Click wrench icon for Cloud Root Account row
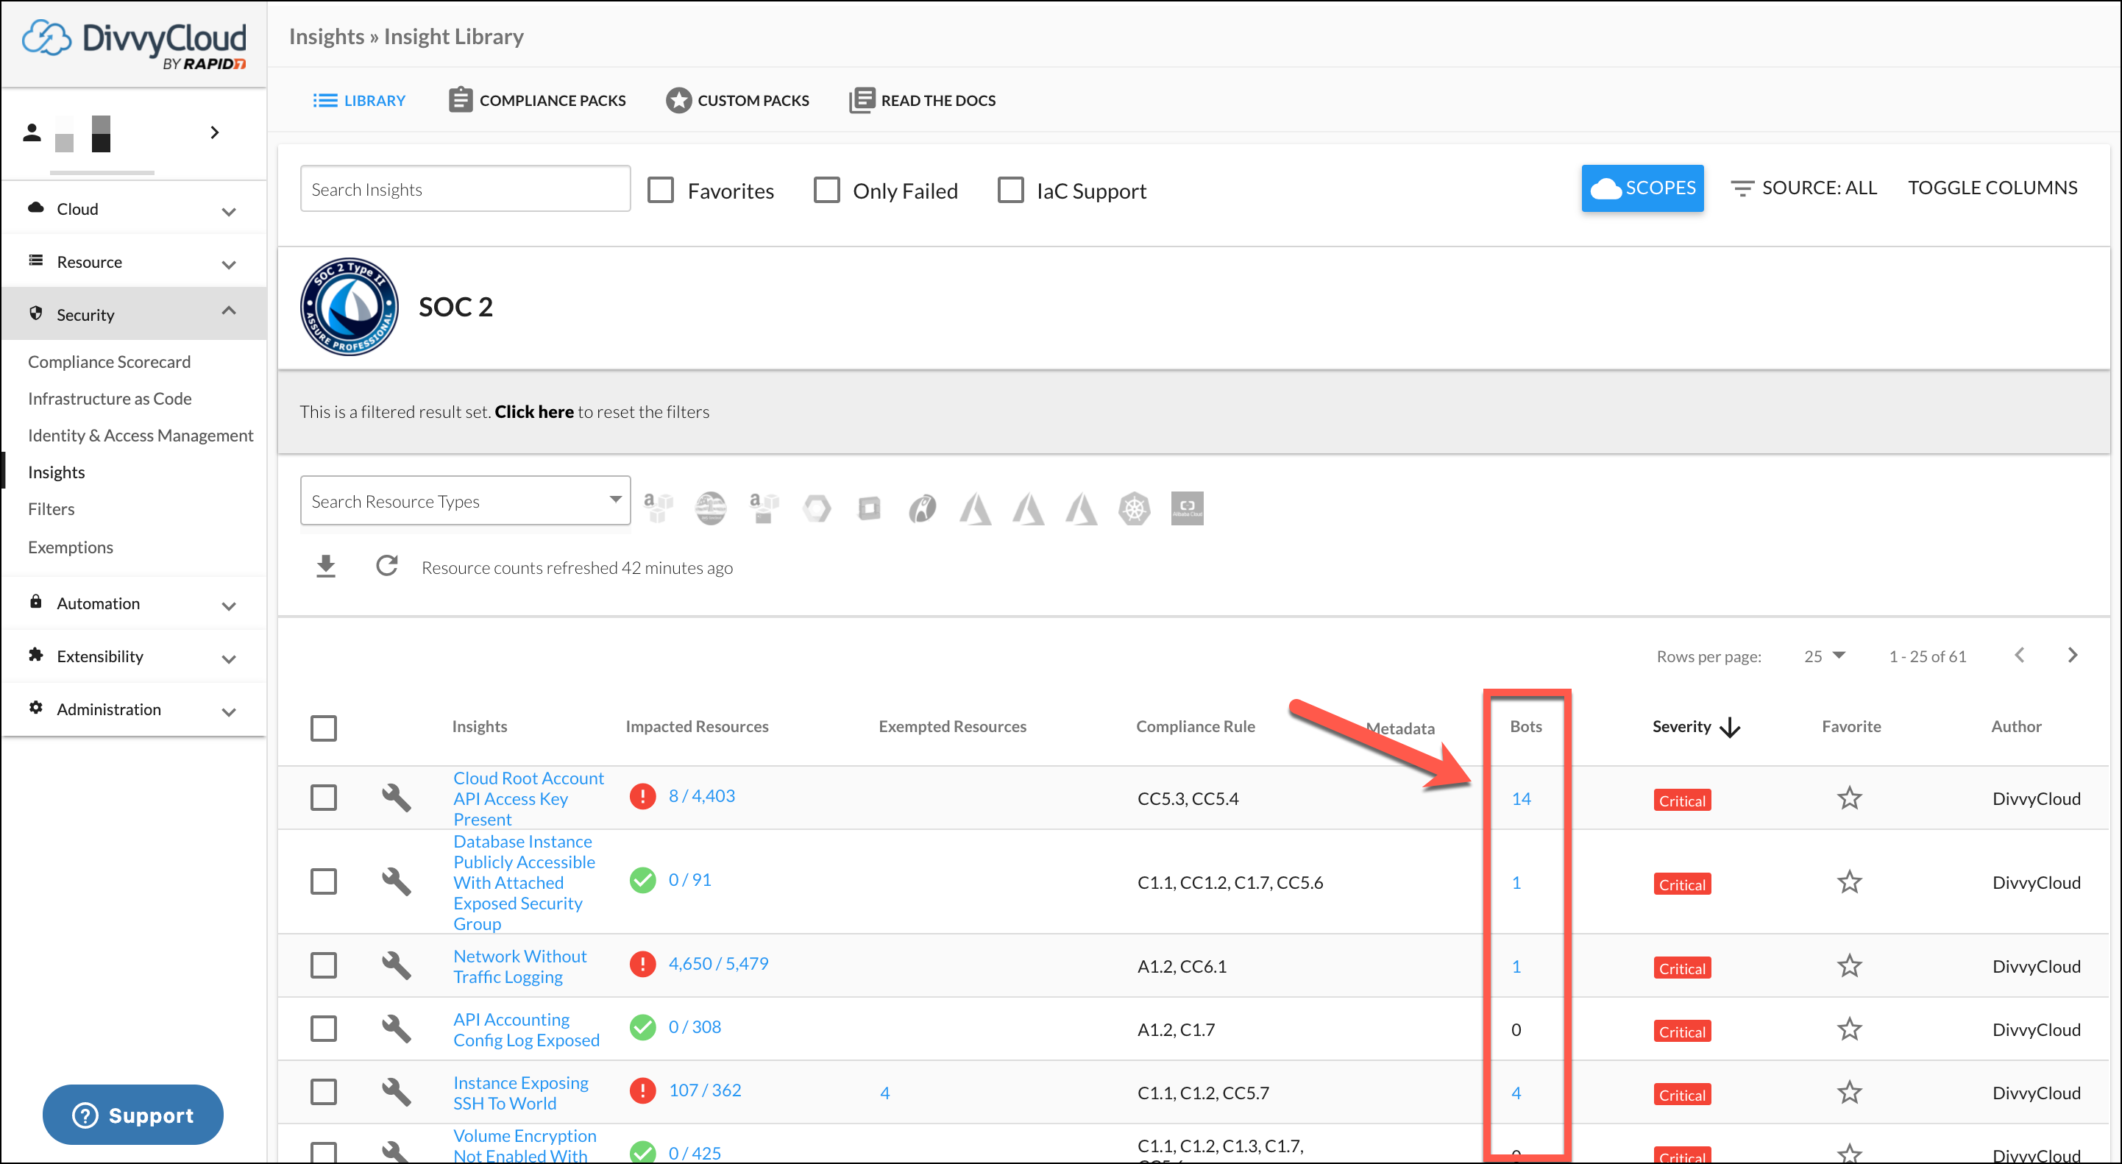 397,797
